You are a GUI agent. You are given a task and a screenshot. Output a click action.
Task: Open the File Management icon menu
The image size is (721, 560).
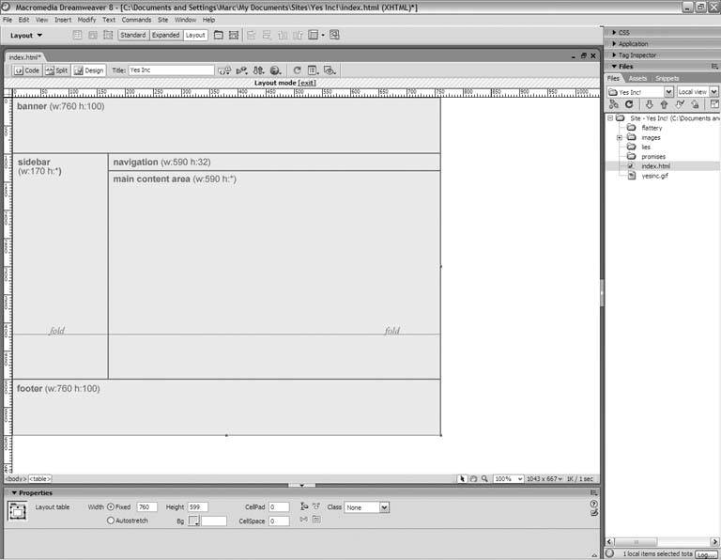tap(258, 70)
